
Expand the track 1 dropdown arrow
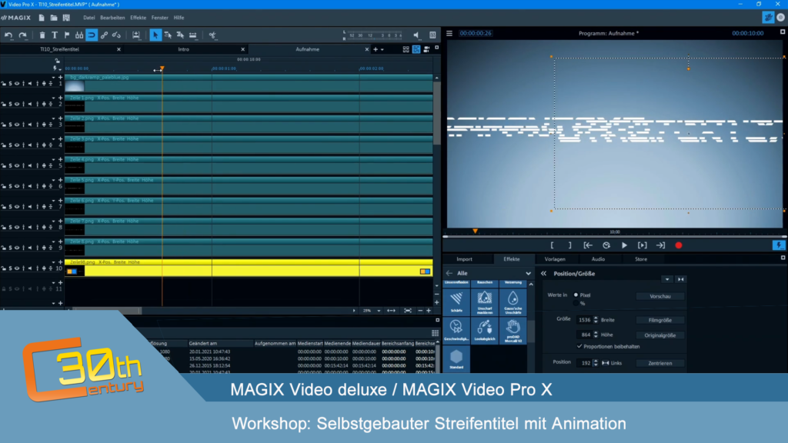point(53,78)
